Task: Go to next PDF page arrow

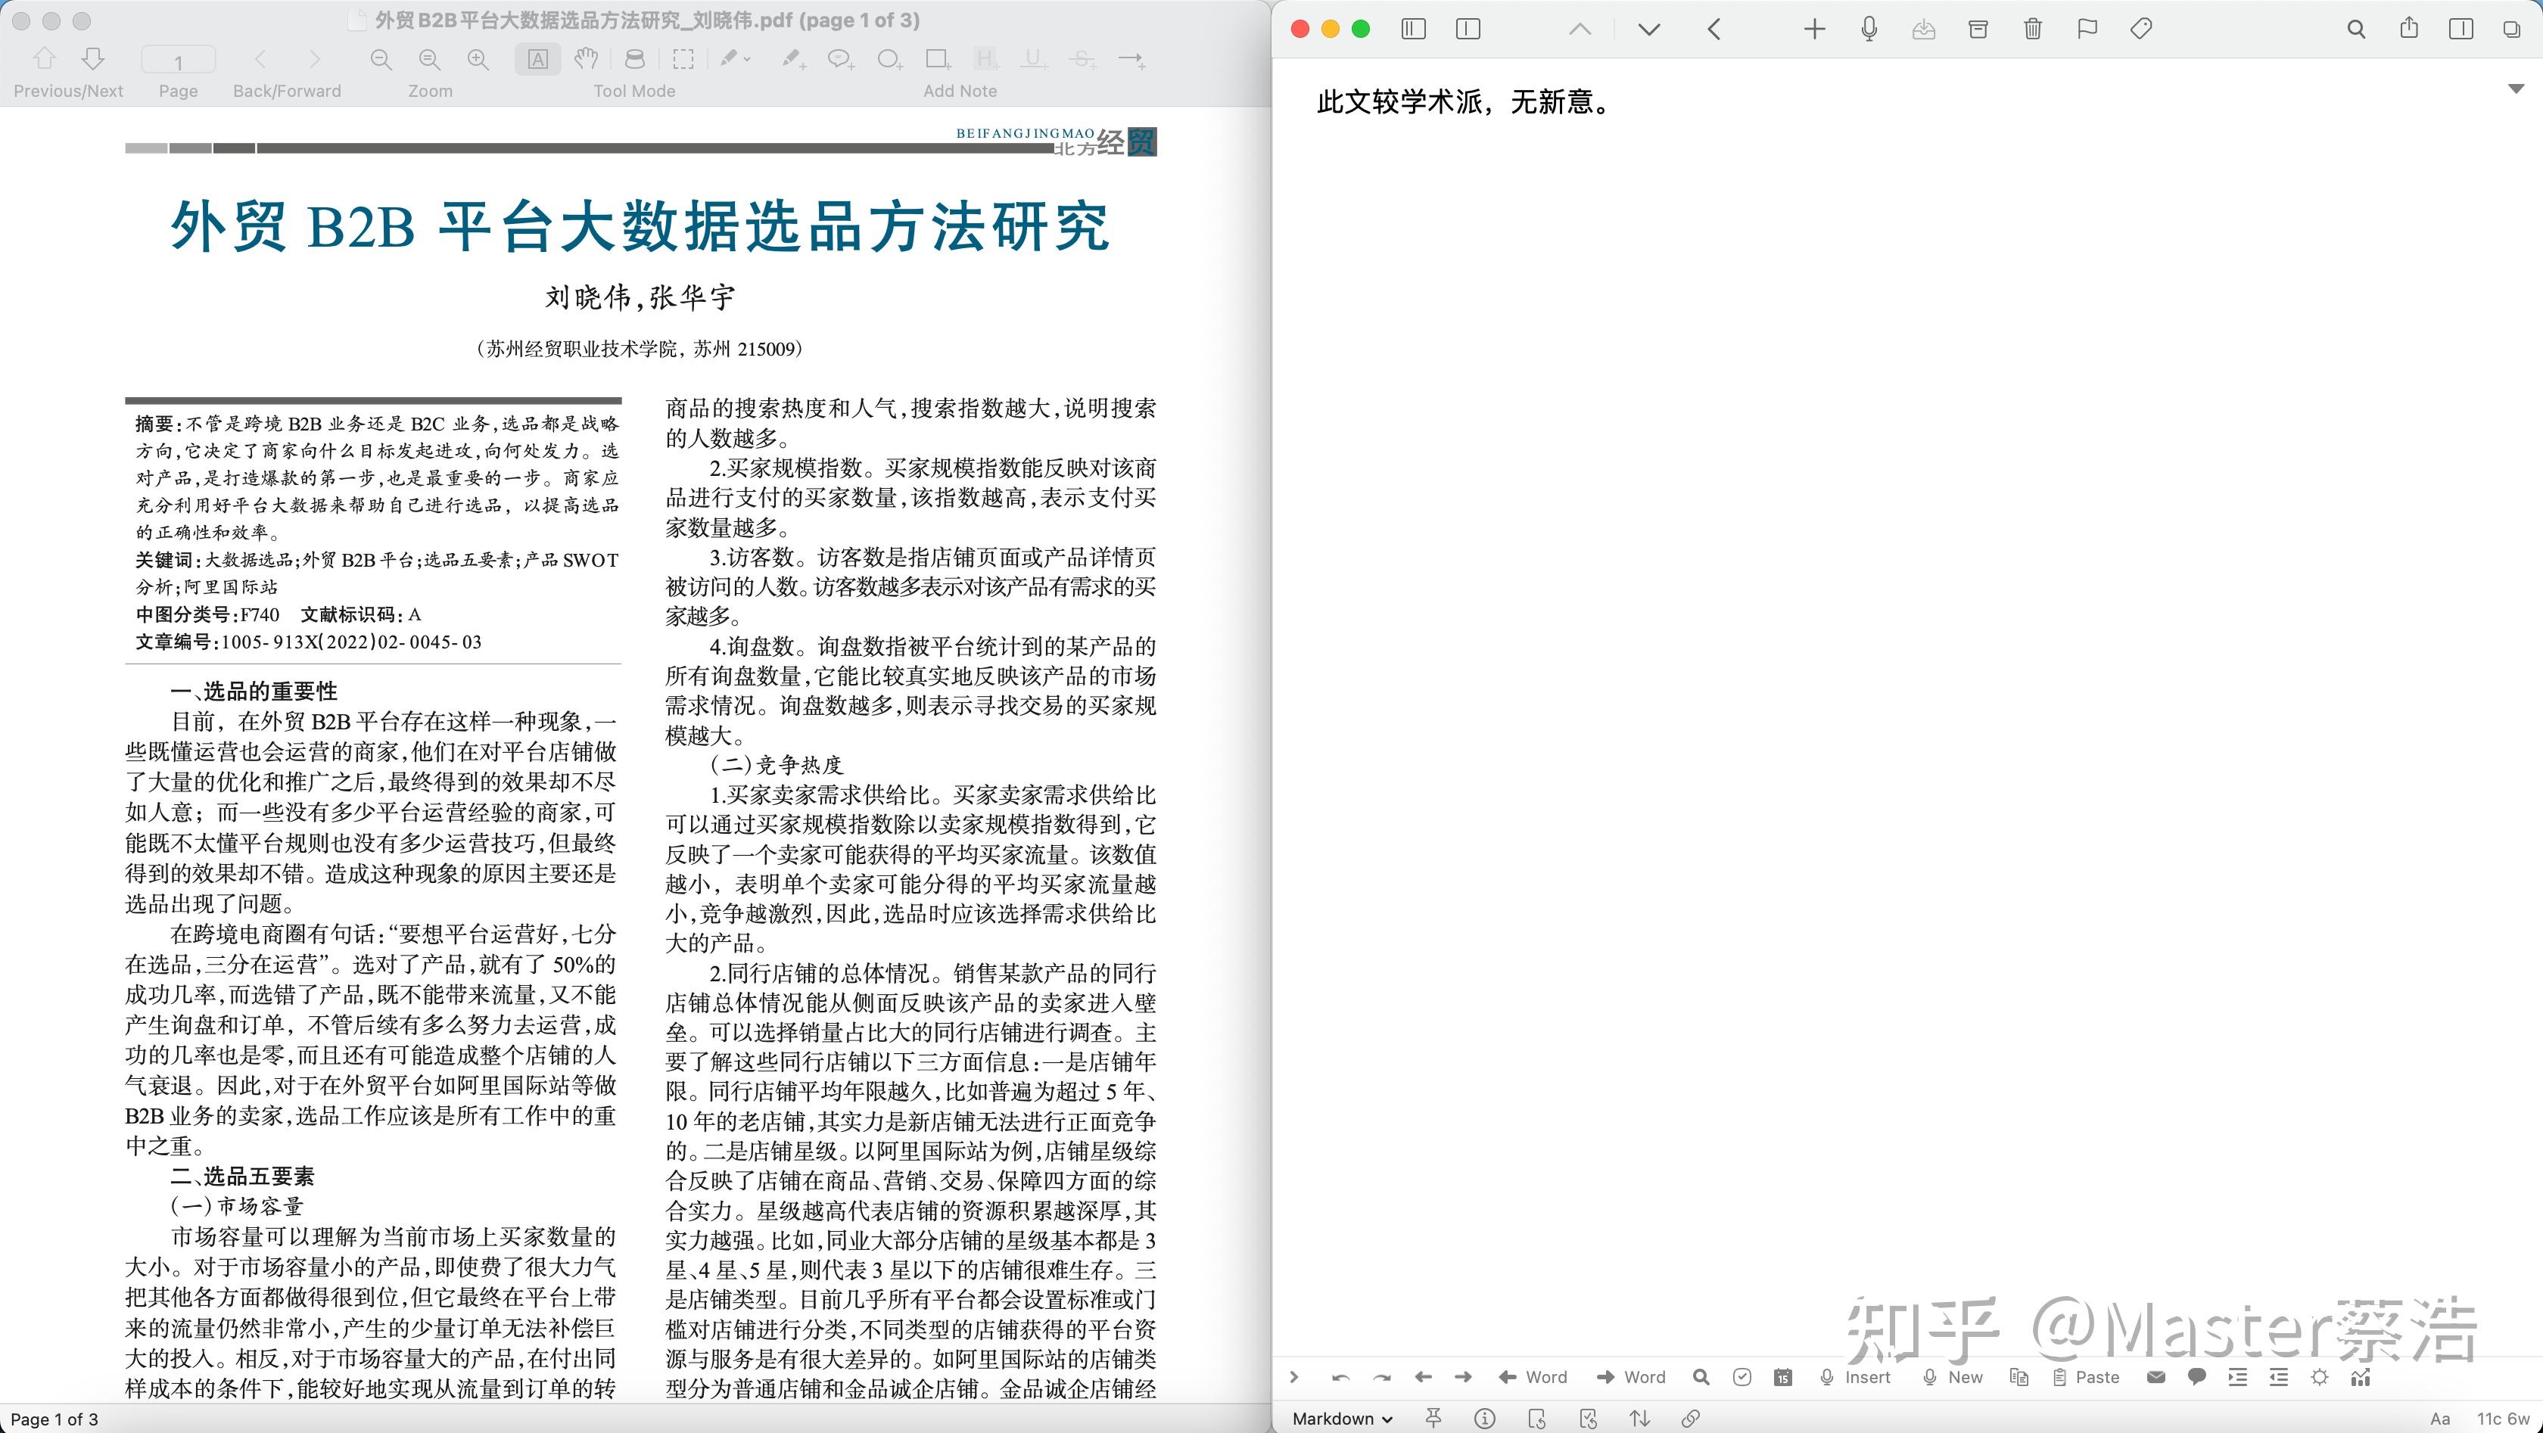Action: pos(94,61)
